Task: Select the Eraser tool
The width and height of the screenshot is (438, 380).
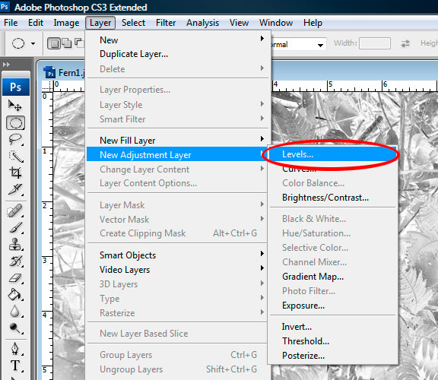Action: 14,278
